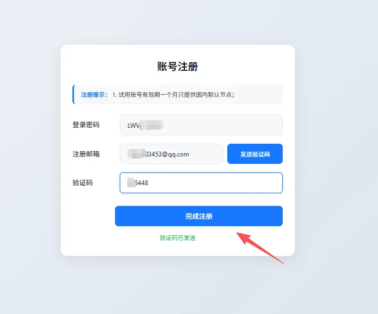Click the blurred part of the password
The image size is (378, 314).
point(151,125)
